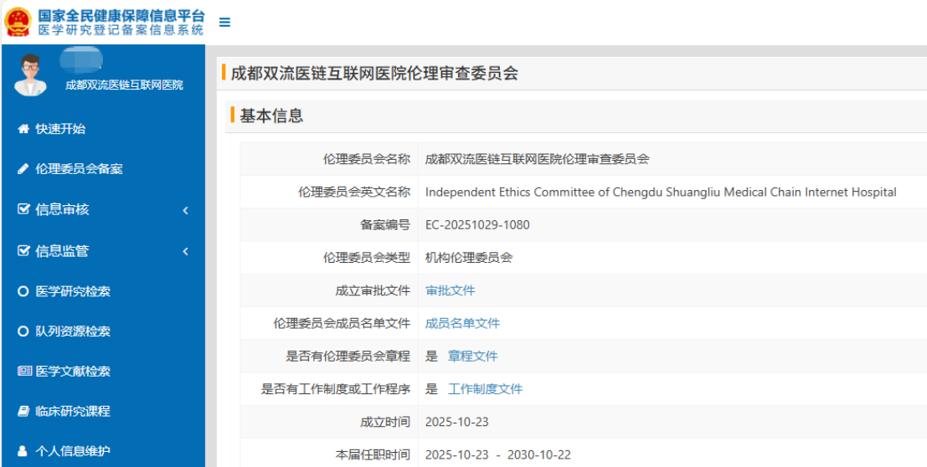Select 快速开始 in the sidebar
The width and height of the screenshot is (927, 467).
pos(60,129)
